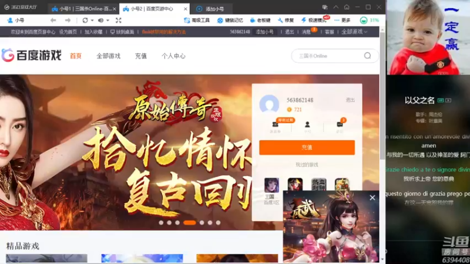
Task: Open 高级工具 advanced tools
Action: 197,21
